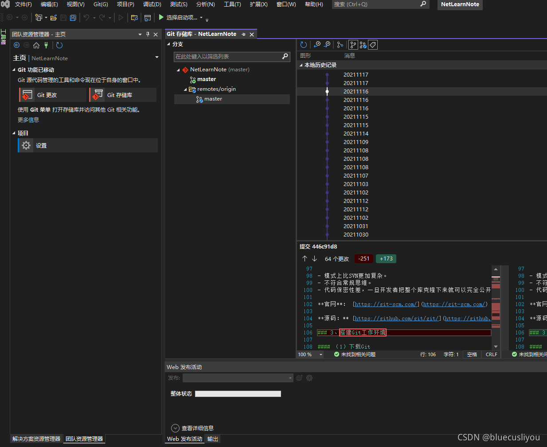Collapse the Branches section
This screenshot has width=547, height=447.
pyautogui.click(x=168, y=44)
